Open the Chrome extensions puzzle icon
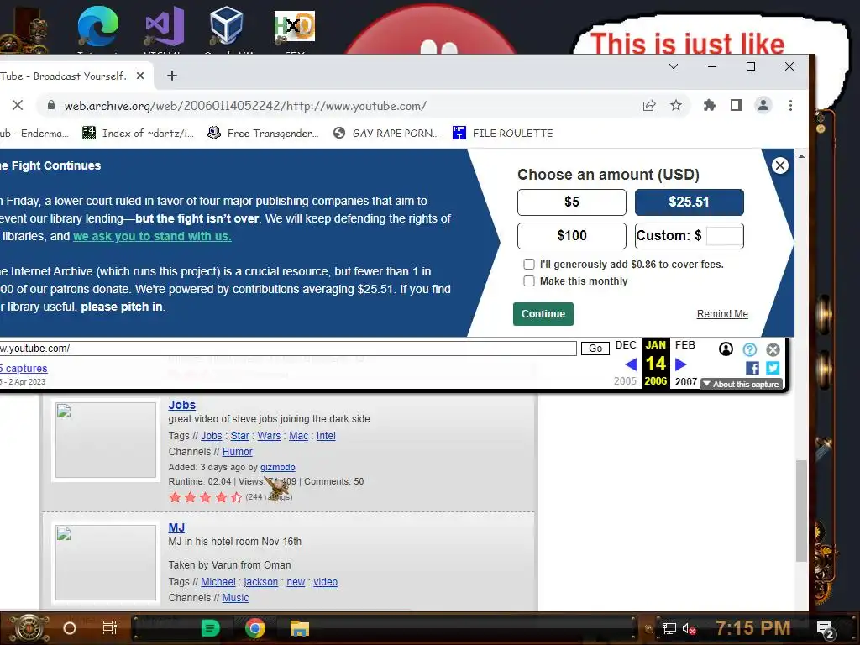Image resolution: width=860 pixels, height=645 pixels. pyautogui.click(x=709, y=105)
